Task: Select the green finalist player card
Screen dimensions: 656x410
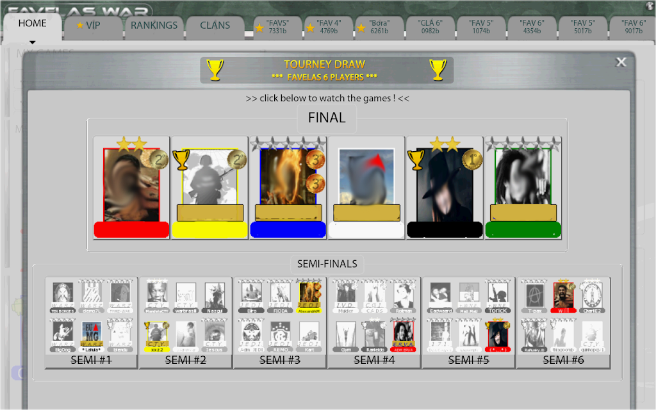Action: (x=523, y=188)
